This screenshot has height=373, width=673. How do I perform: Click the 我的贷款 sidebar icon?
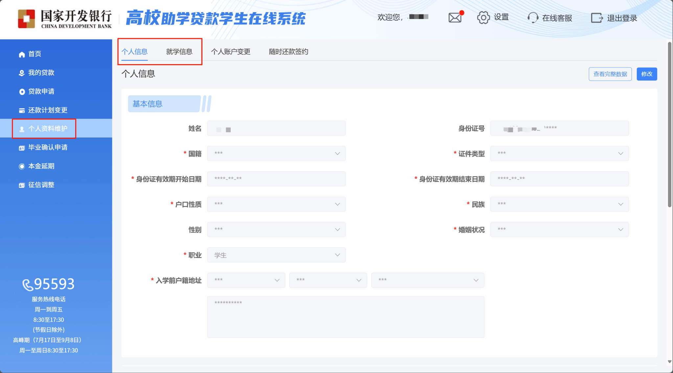[x=22, y=73]
